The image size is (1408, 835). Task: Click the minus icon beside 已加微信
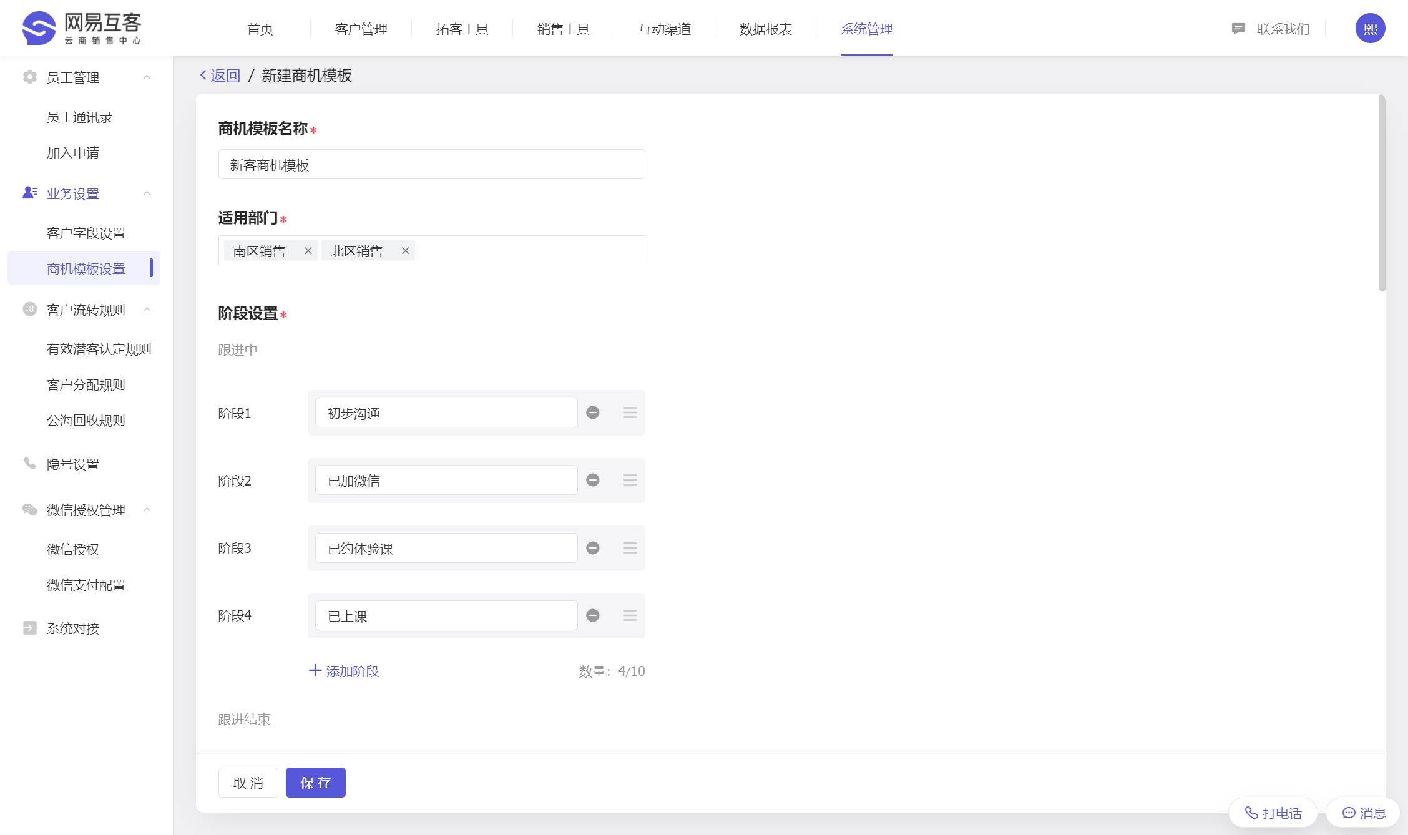coord(593,480)
